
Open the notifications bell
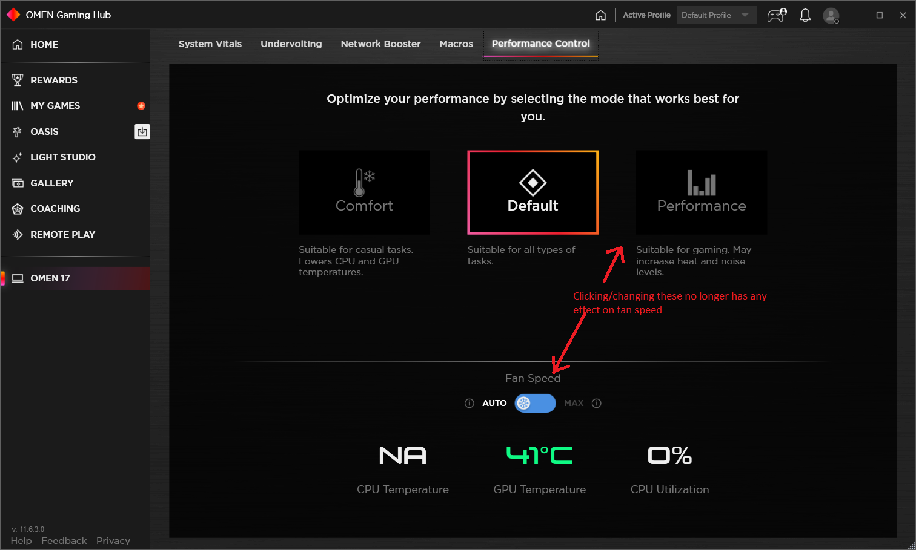[805, 15]
